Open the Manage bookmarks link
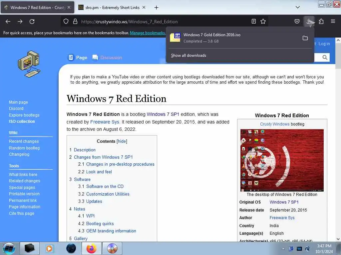Image resolution: width=341 pixels, height=255 pixels. point(148,33)
